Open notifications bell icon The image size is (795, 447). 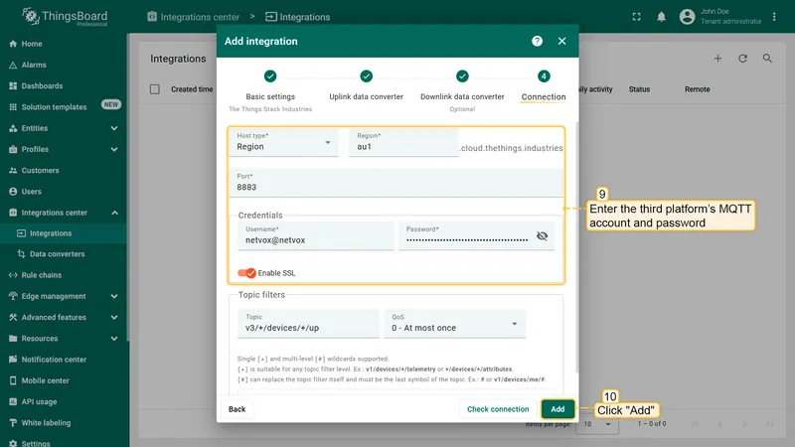pyautogui.click(x=661, y=17)
